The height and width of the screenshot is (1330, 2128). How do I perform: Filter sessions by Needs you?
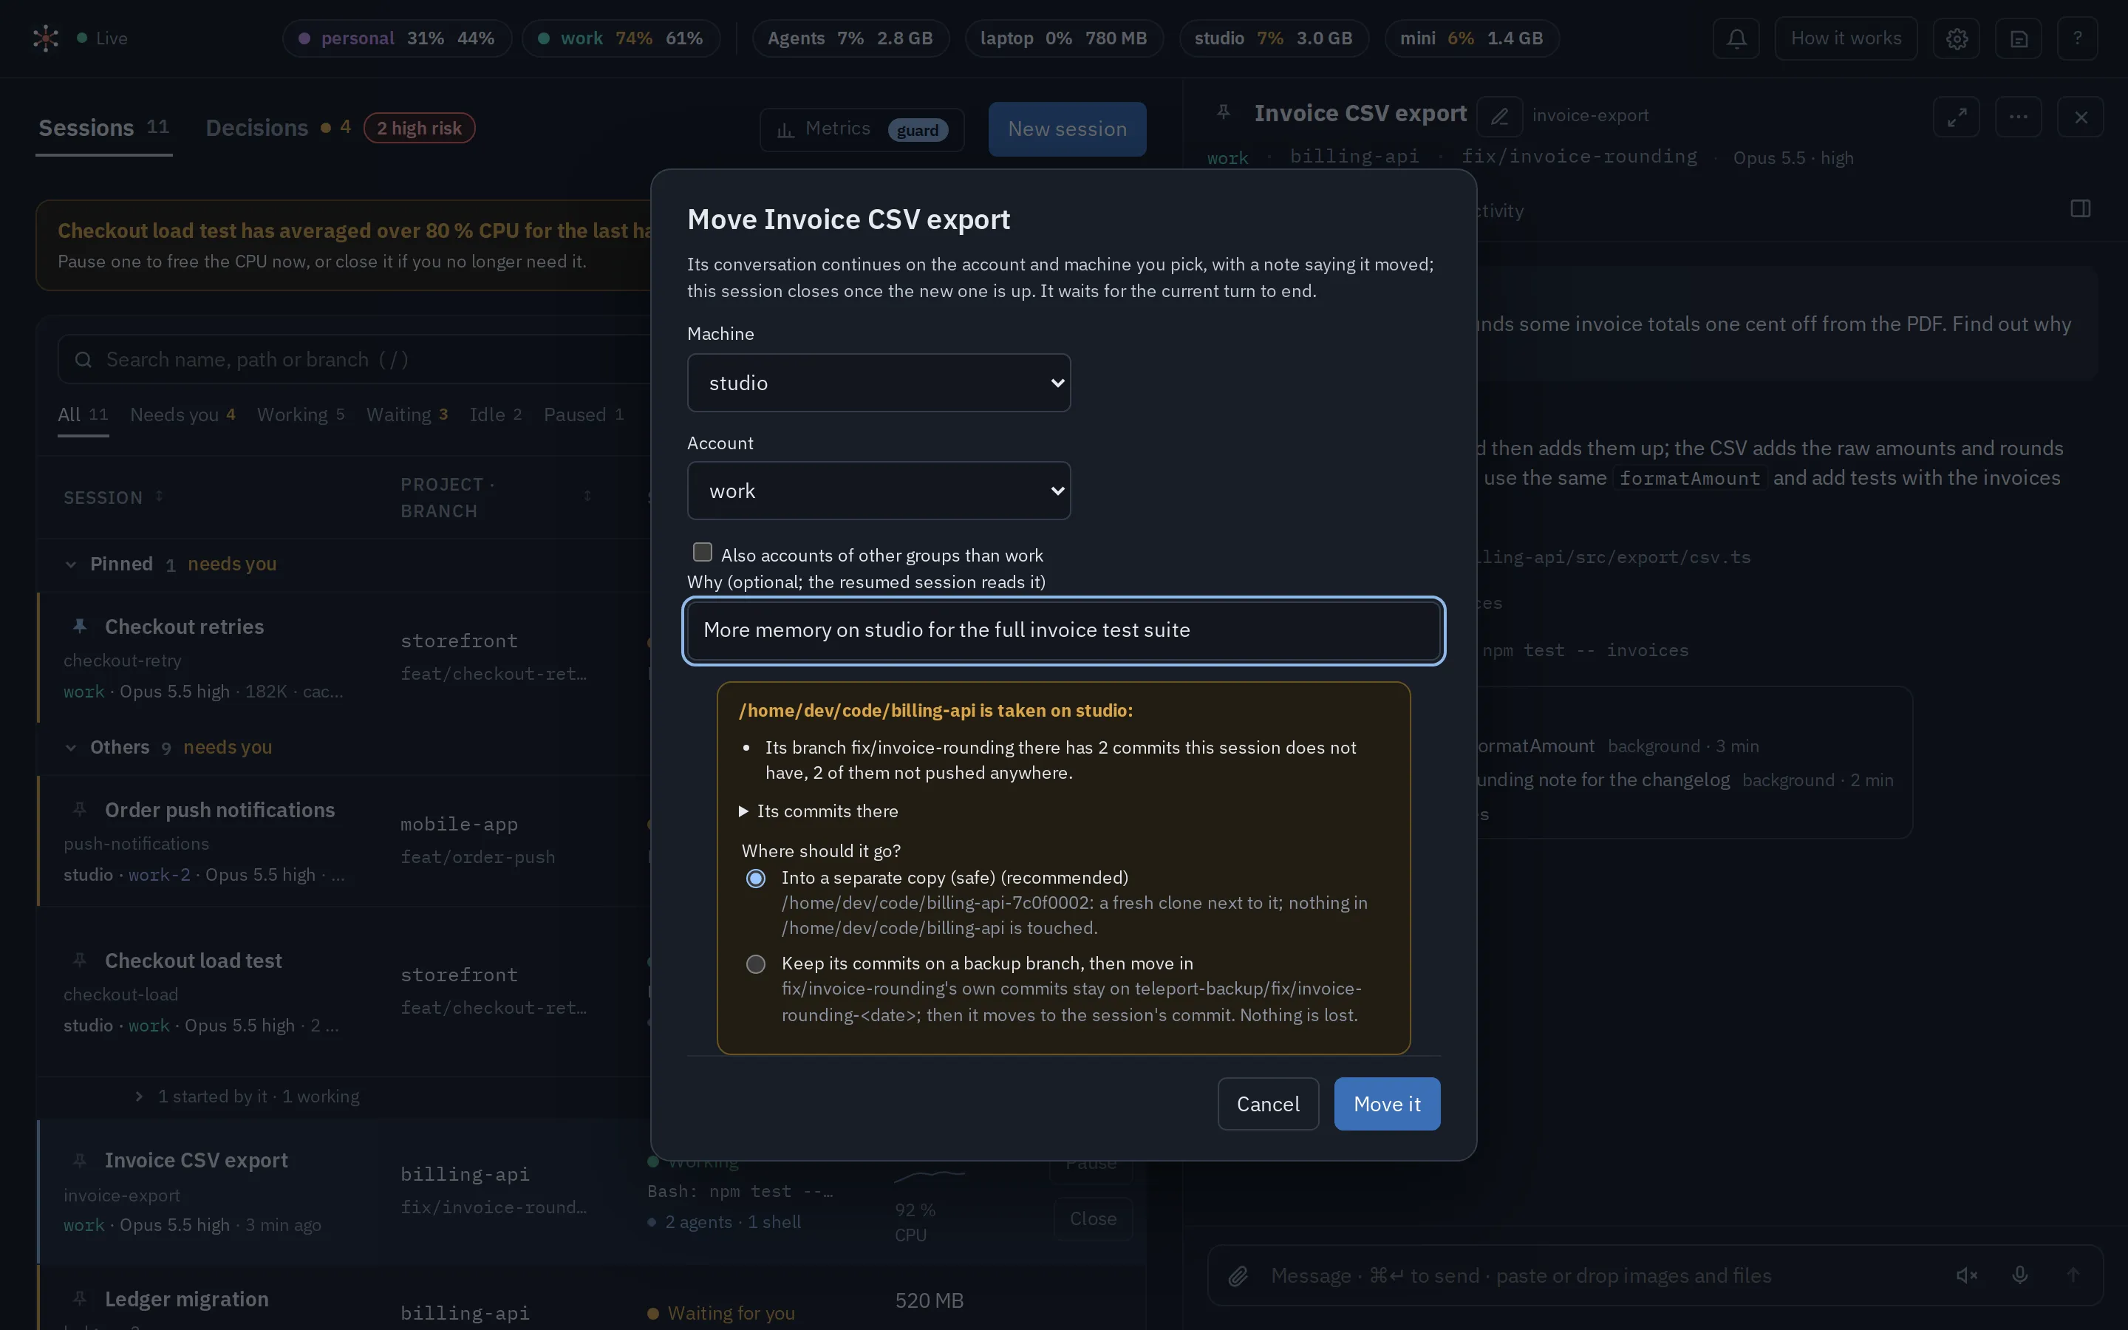183,415
